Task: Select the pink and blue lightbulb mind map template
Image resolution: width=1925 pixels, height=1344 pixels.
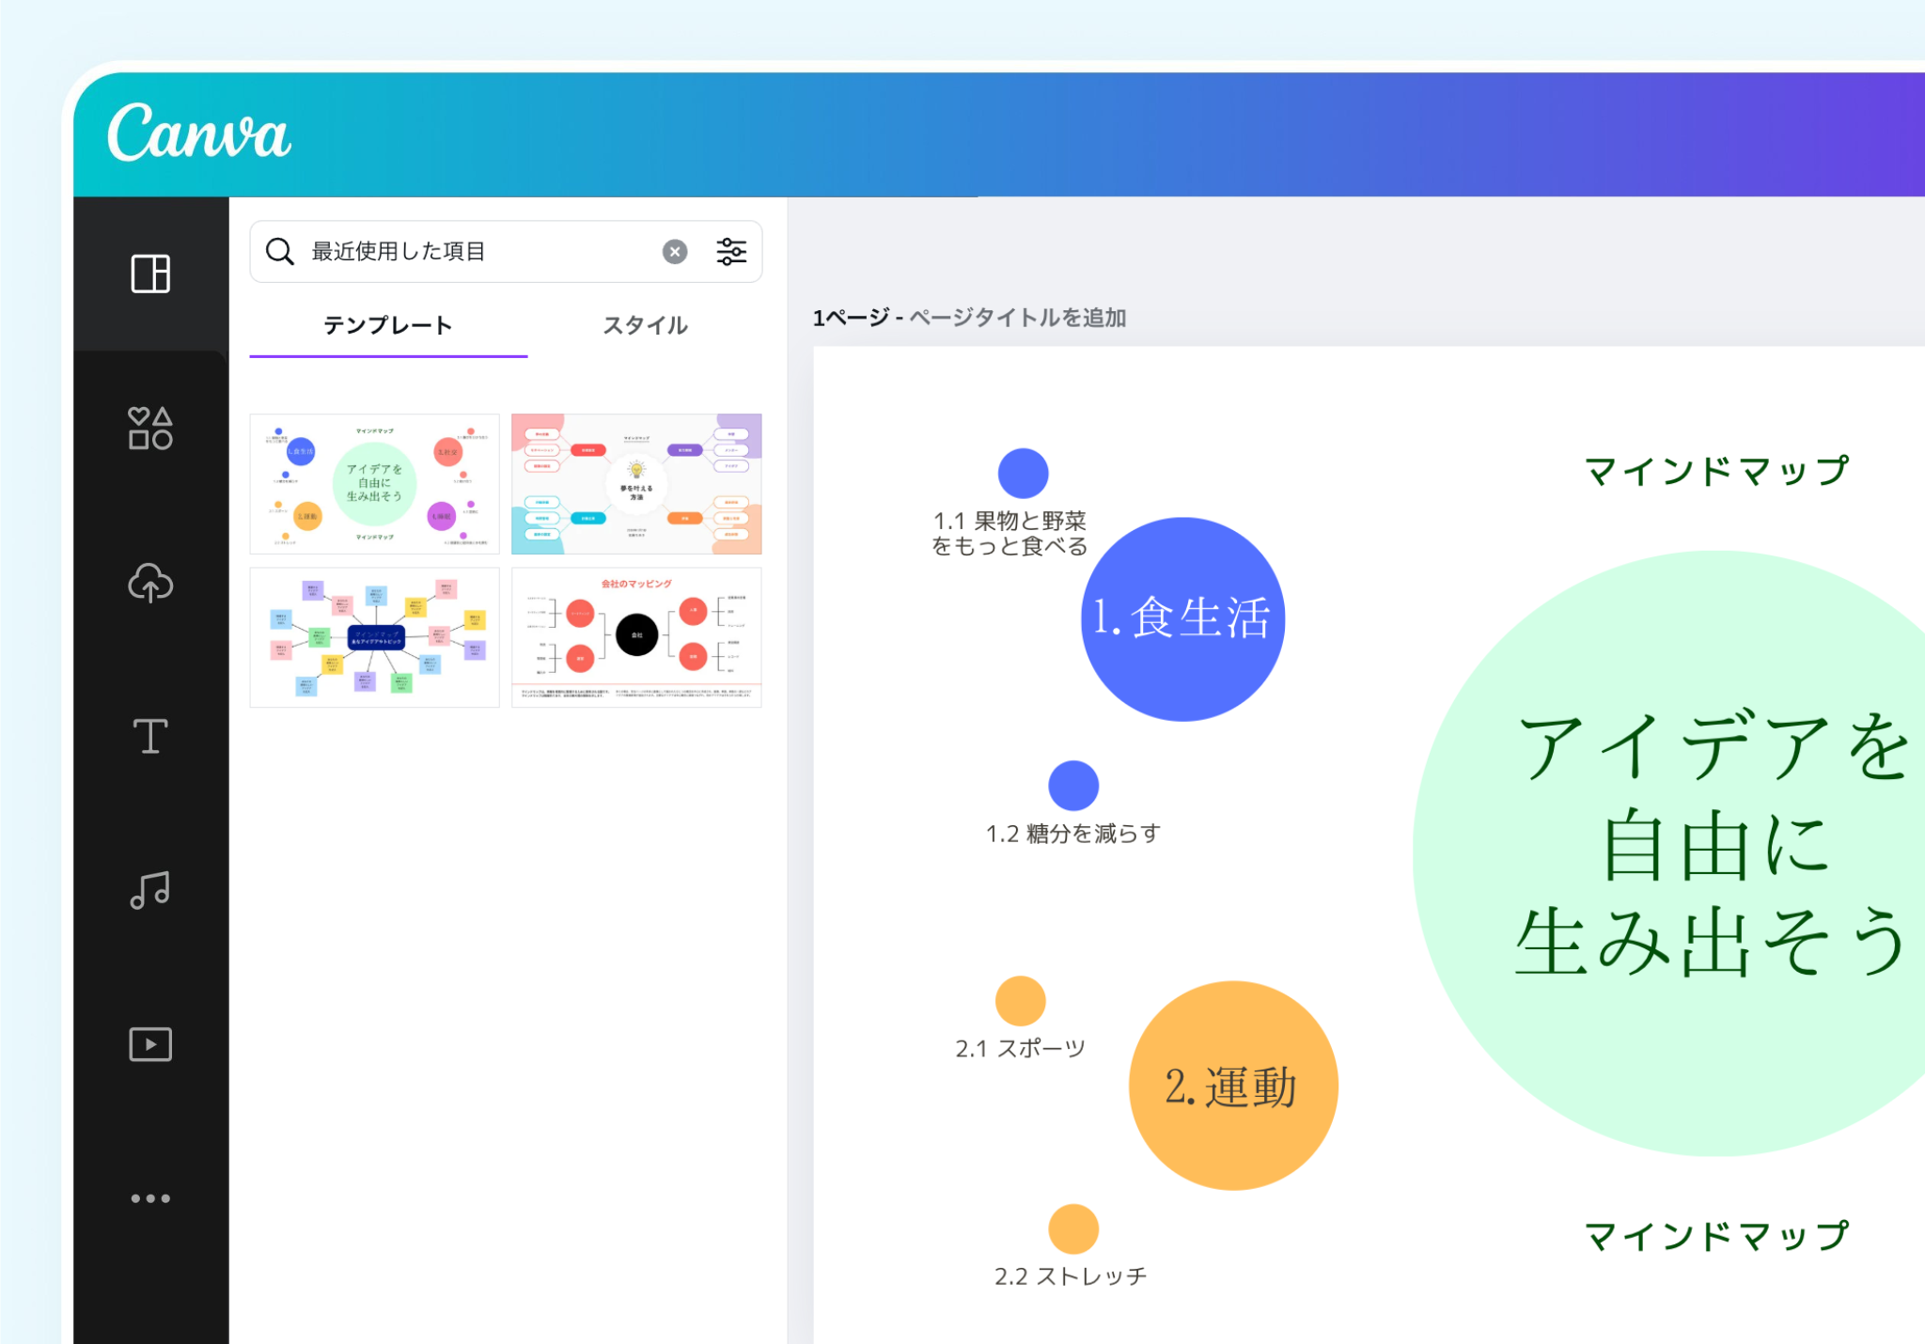Action: [x=636, y=484]
